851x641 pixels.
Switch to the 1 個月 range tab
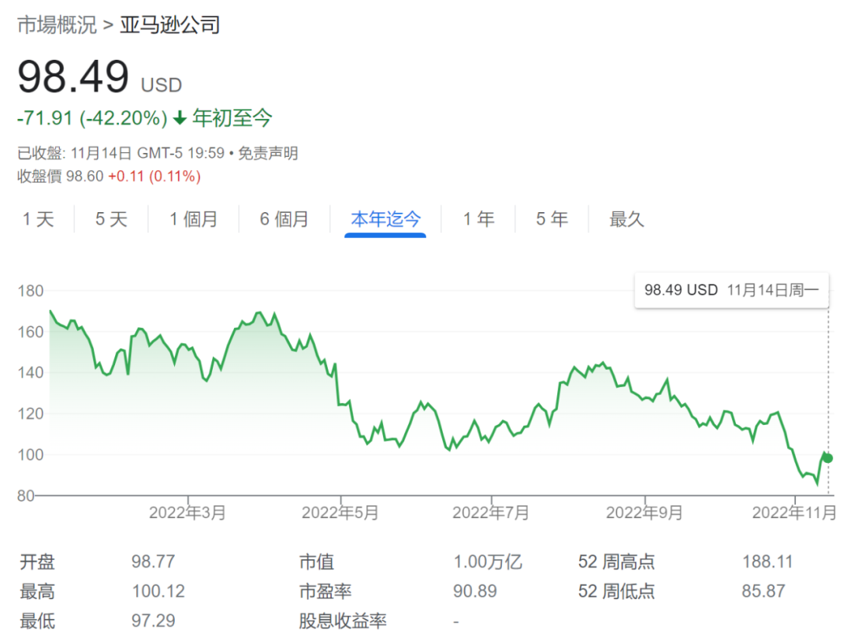(x=194, y=219)
